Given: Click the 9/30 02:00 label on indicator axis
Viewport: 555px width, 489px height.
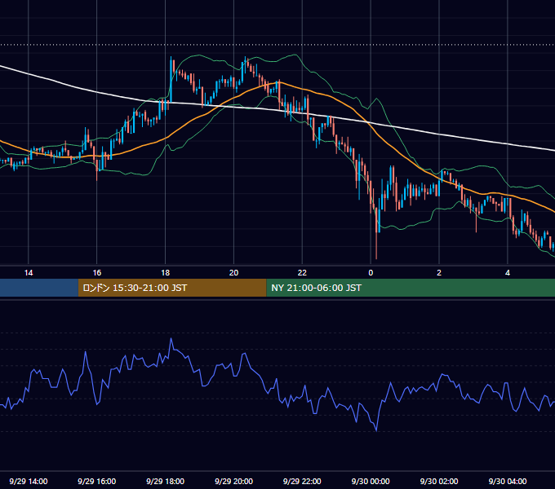Looking at the screenshot, I should (439, 481).
